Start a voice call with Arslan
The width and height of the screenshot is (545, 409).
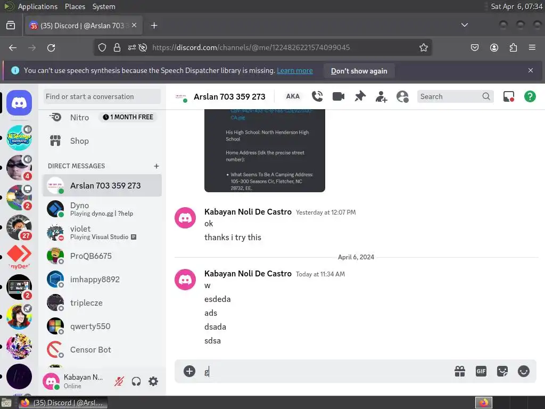(317, 96)
